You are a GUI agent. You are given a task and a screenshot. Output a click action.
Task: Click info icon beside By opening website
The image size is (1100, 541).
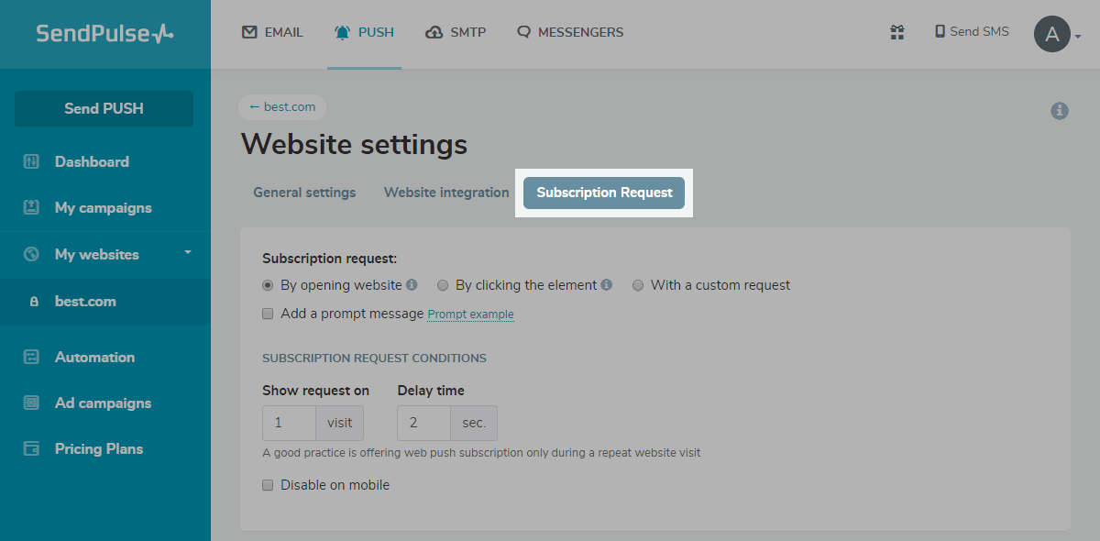[412, 285]
